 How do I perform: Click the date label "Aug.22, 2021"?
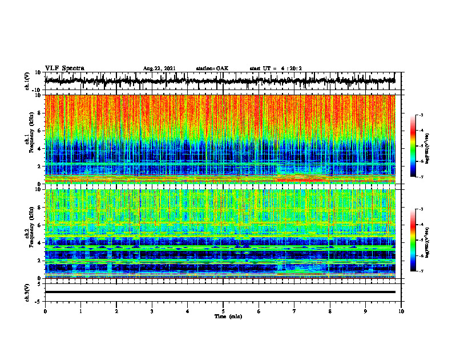click(x=159, y=68)
